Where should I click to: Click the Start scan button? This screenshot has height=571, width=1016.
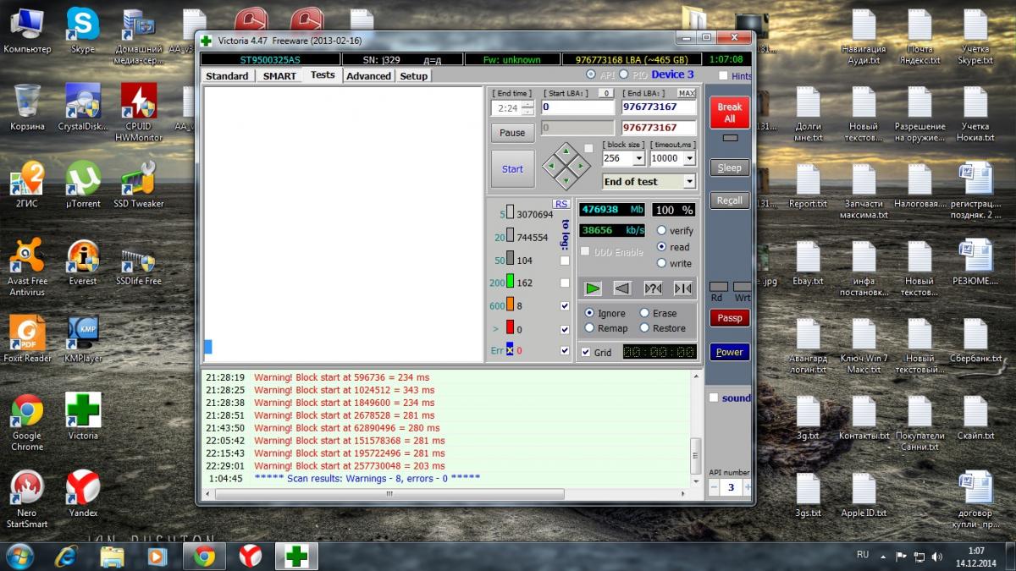pyautogui.click(x=512, y=169)
